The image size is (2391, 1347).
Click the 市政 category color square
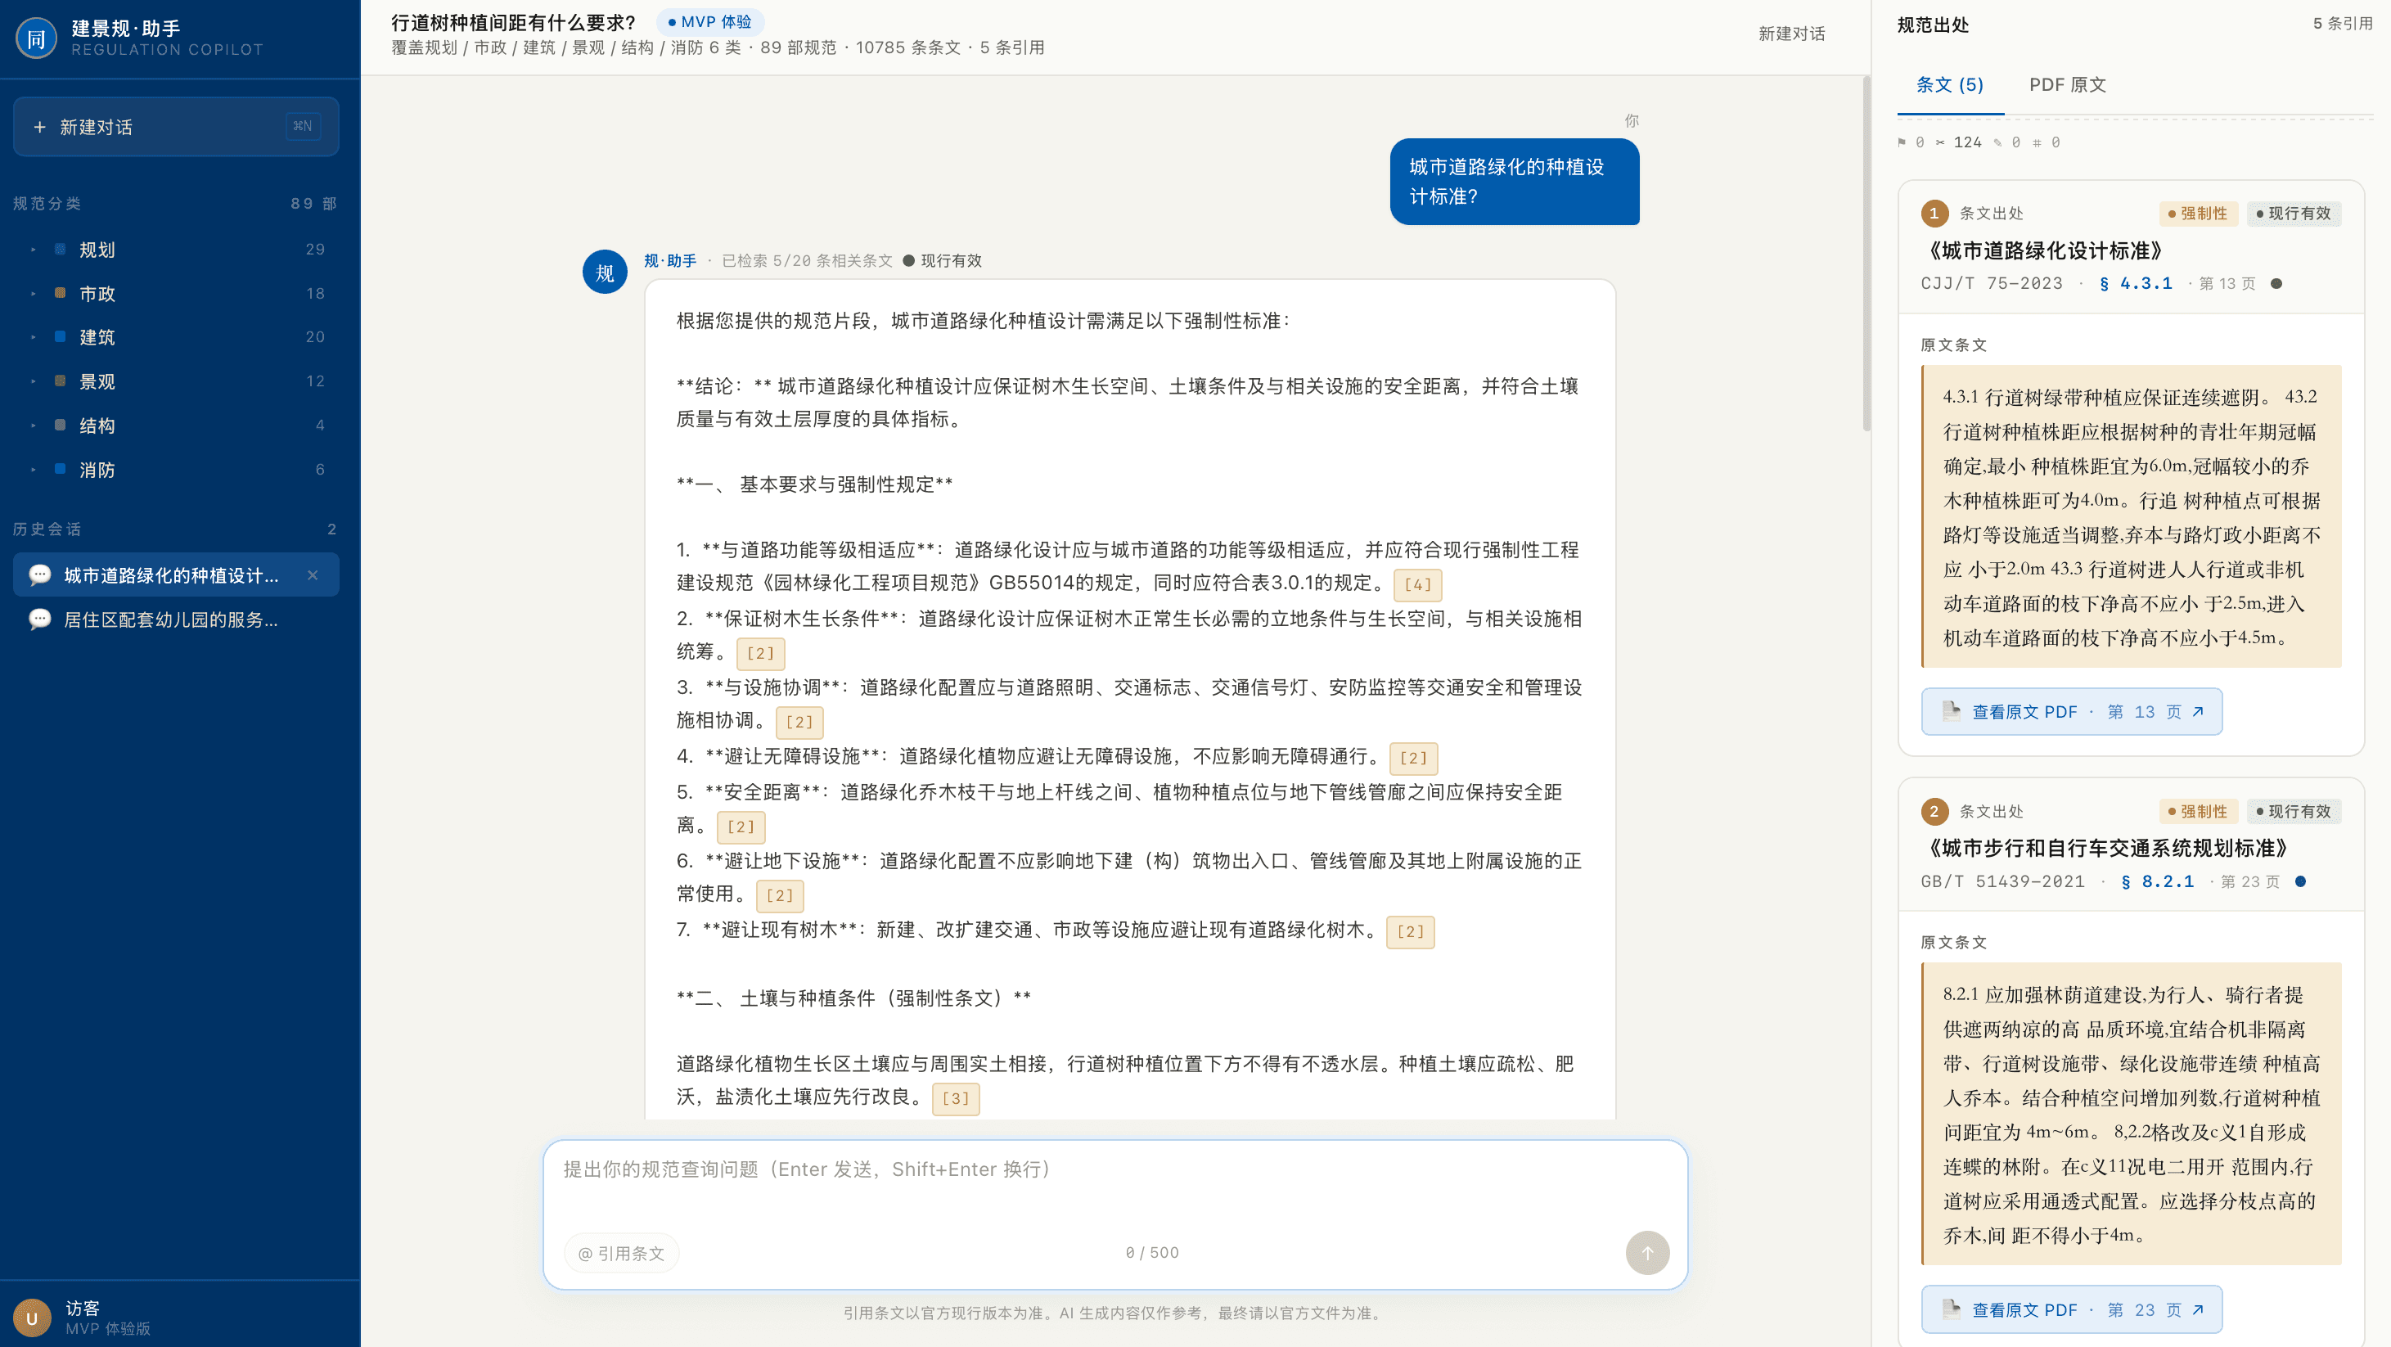click(x=61, y=292)
